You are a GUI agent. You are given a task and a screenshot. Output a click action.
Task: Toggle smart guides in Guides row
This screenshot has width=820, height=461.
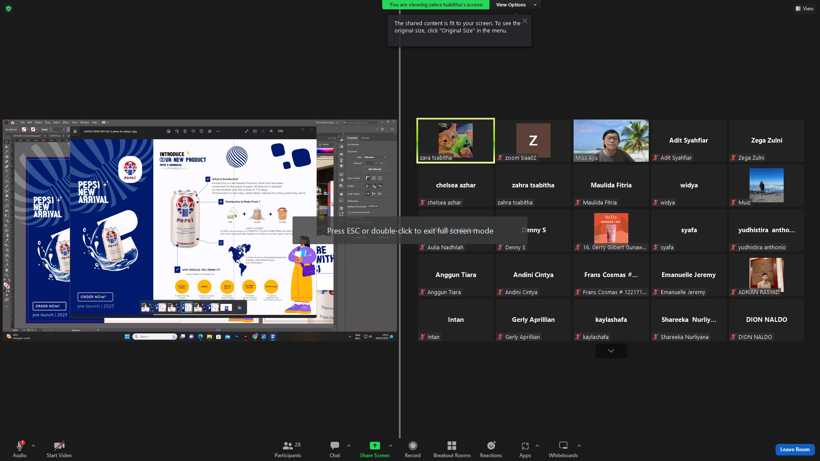click(380, 186)
